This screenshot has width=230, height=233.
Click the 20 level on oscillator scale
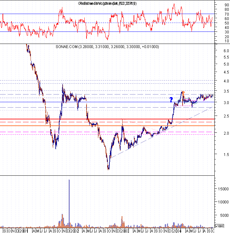[x=227, y=37]
